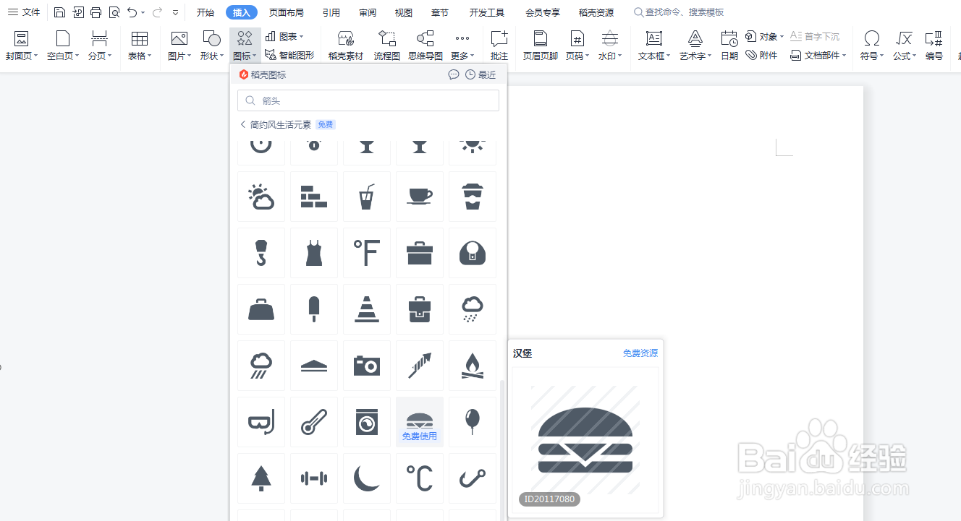Select the camera icon in the icon grid

(x=367, y=366)
